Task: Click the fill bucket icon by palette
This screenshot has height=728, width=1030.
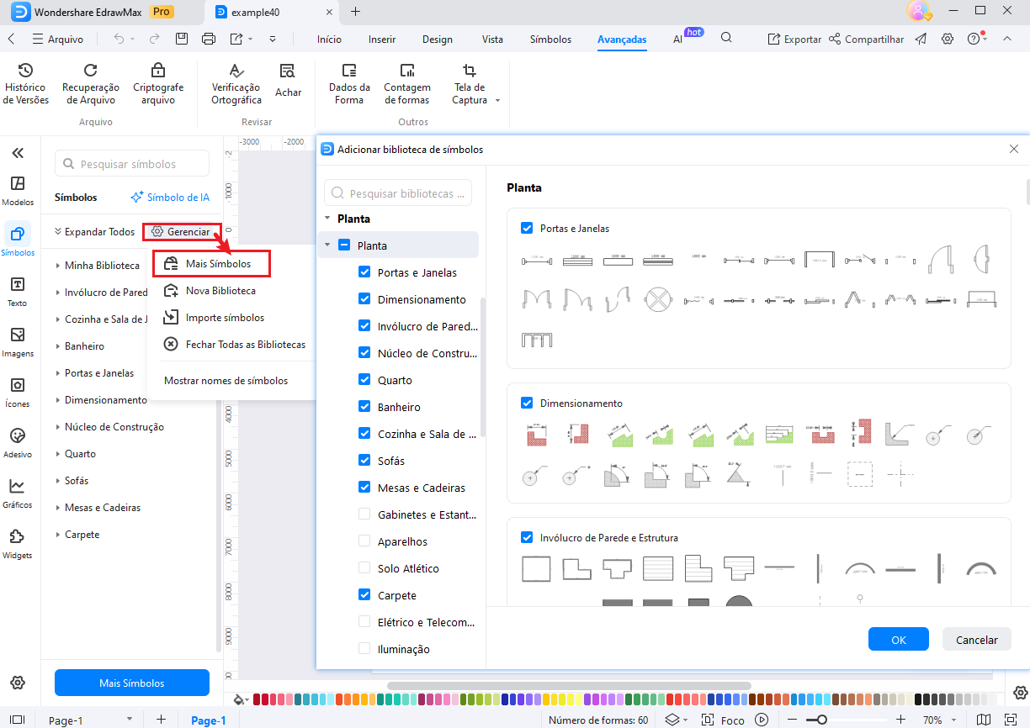Action: (x=240, y=699)
